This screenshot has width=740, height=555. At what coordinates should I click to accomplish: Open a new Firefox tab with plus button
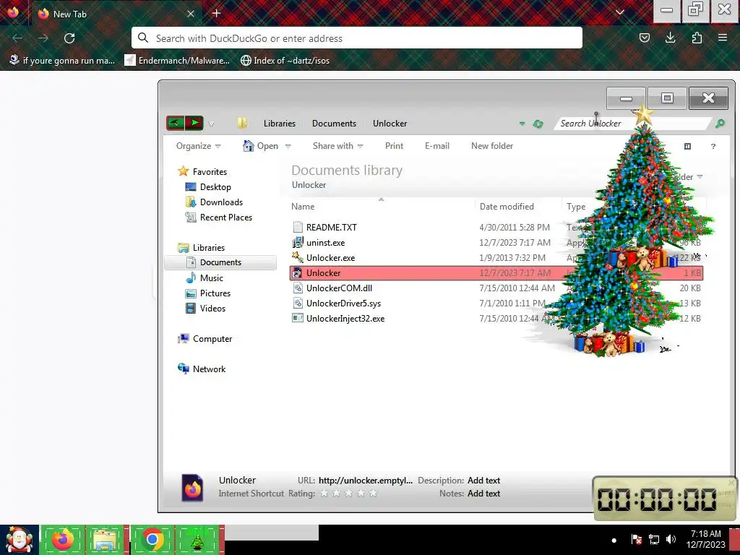point(217,13)
